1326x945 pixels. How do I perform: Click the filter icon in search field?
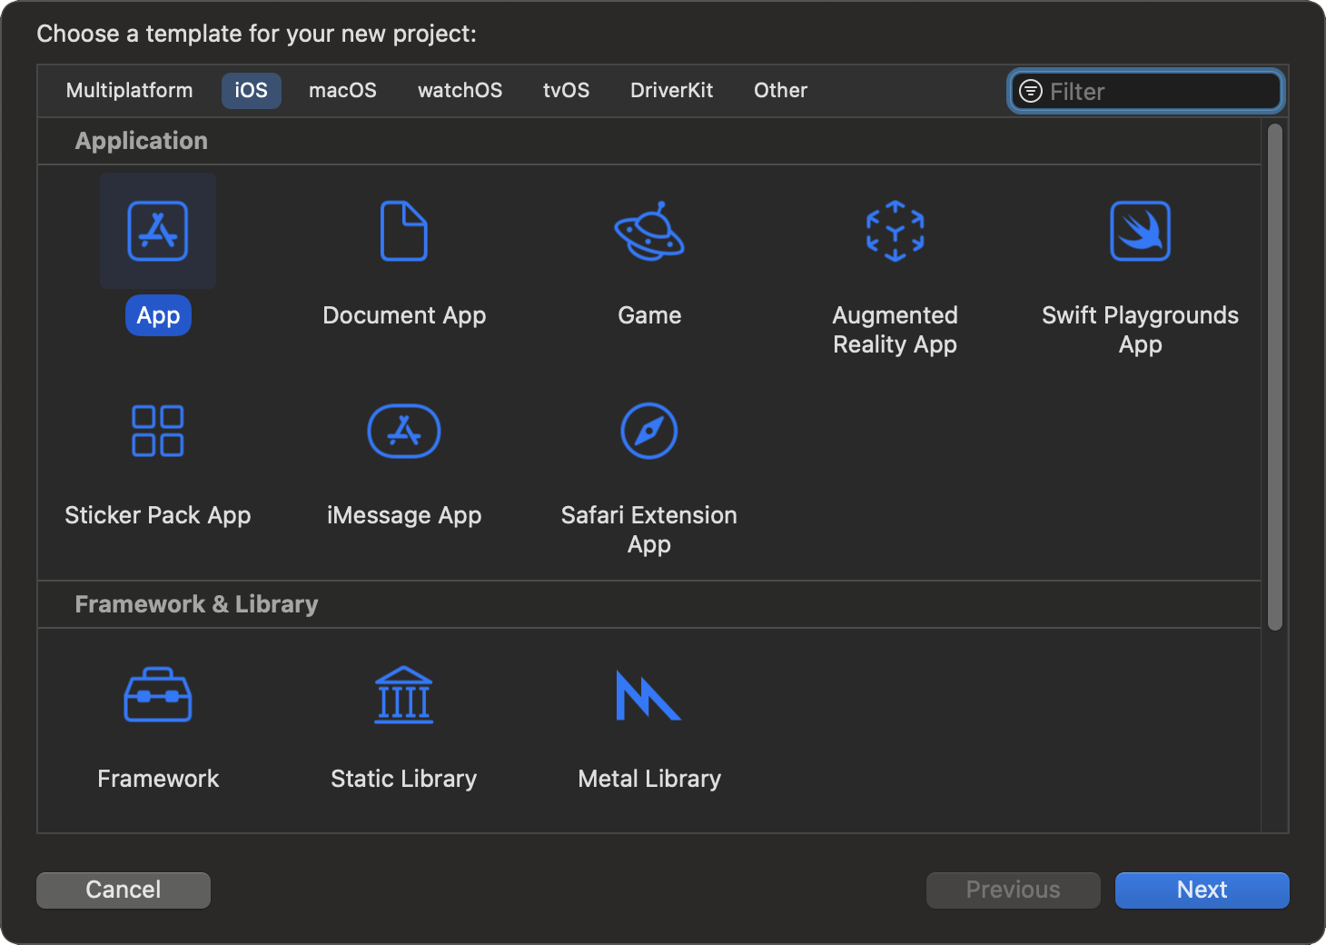tap(1031, 91)
